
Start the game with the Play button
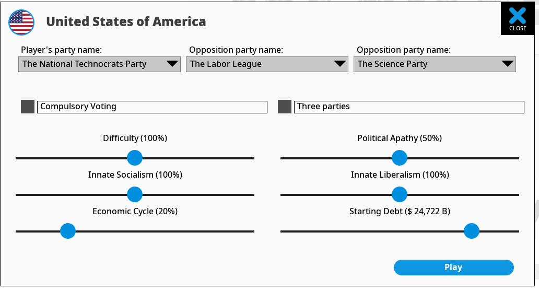click(x=454, y=268)
